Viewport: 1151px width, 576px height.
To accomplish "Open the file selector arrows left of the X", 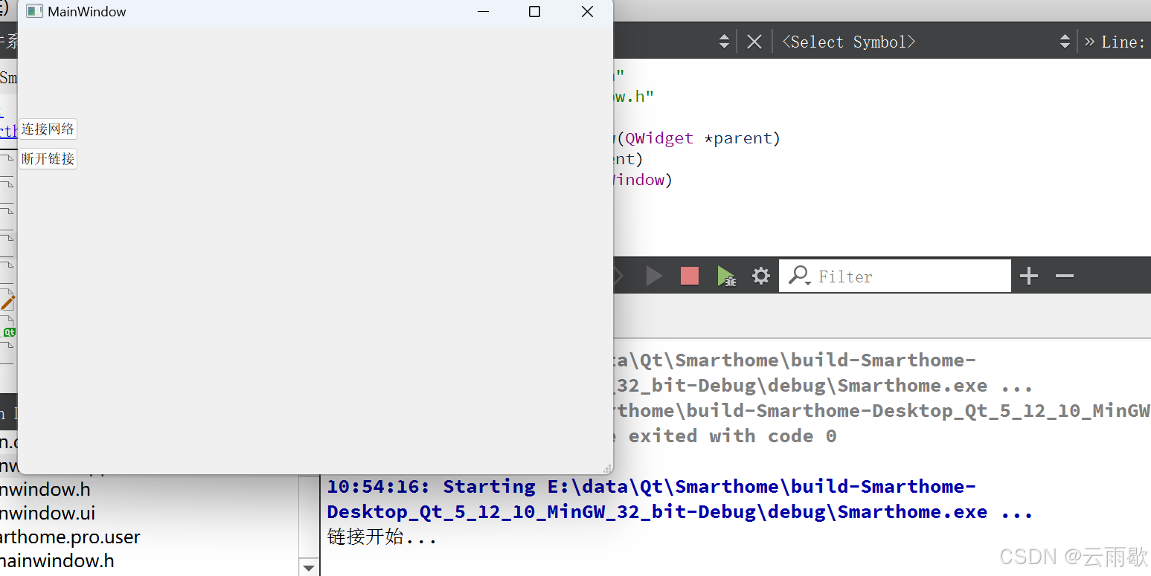I will [724, 42].
